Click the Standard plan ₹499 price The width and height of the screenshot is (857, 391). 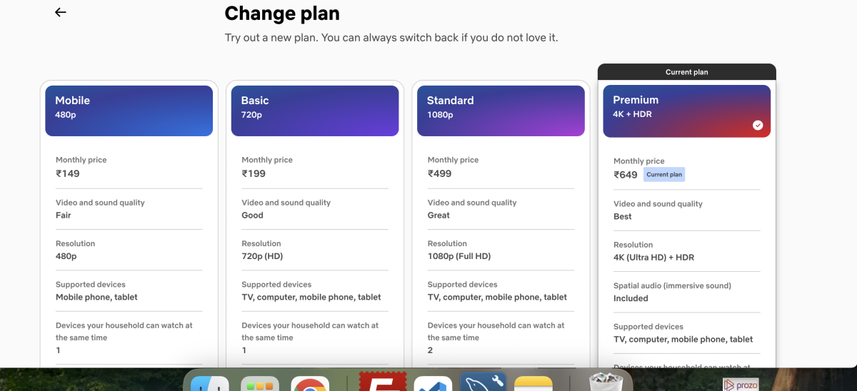pos(439,173)
